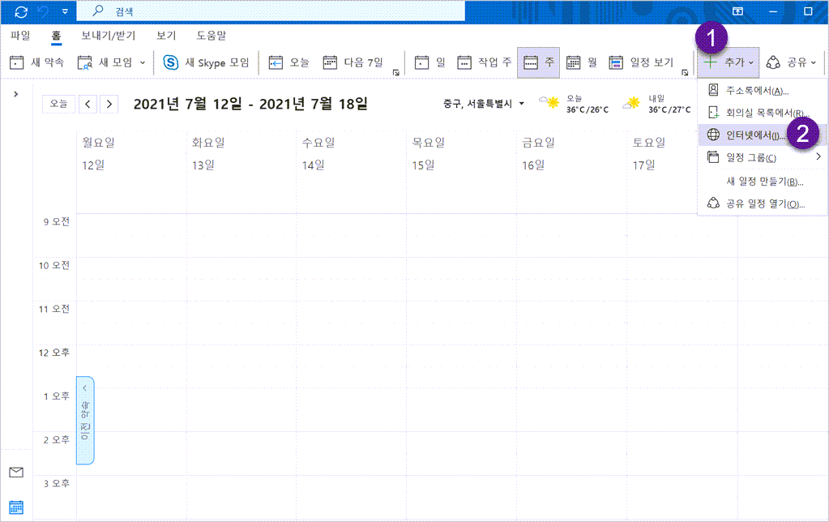Open the 파일 menu
The height and width of the screenshot is (522, 829).
click(x=20, y=35)
